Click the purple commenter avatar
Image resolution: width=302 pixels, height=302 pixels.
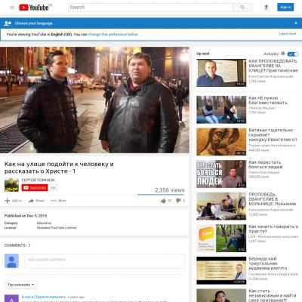[x=11, y=298]
